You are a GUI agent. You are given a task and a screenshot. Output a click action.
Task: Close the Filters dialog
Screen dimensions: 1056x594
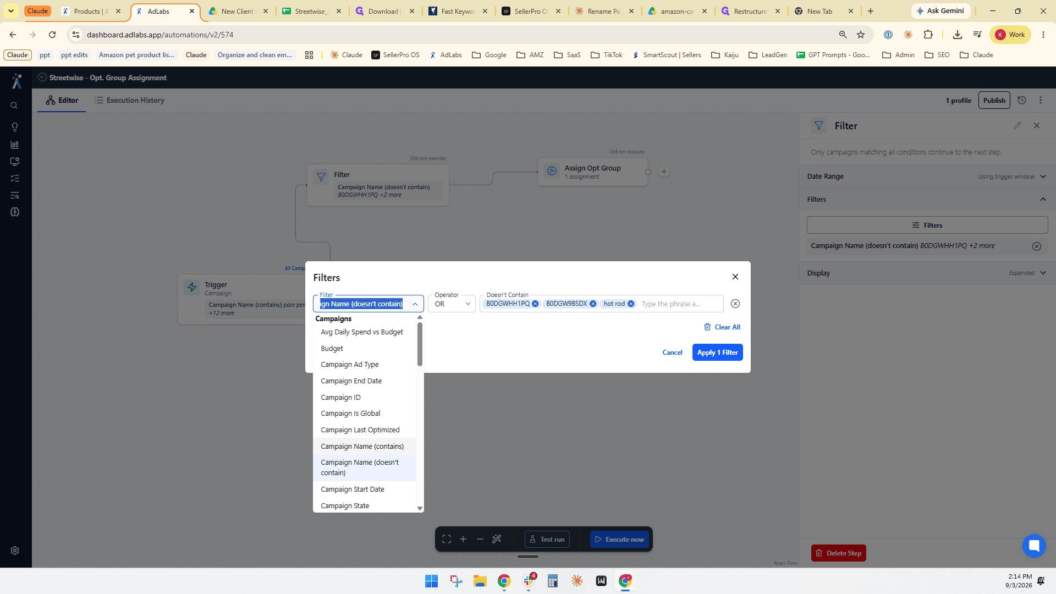click(x=735, y=277)
